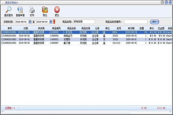This screenshot has height=115, width=173.
Task: Exit via the red 退出 icon
Action: coord(57,11)
